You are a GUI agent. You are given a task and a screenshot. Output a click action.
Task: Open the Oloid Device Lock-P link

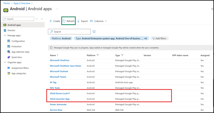pos(60,93)
